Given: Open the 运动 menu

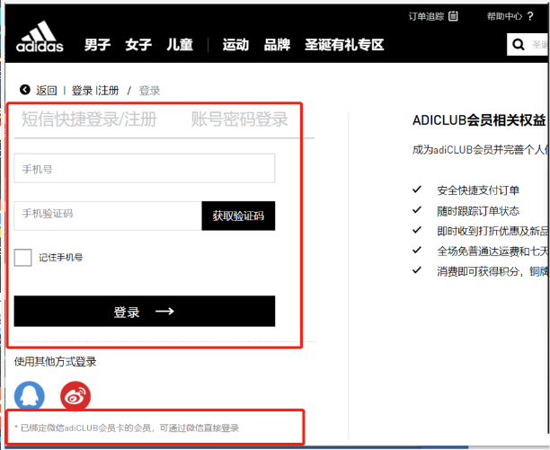Looking at the screenshot, I should 235,45.
